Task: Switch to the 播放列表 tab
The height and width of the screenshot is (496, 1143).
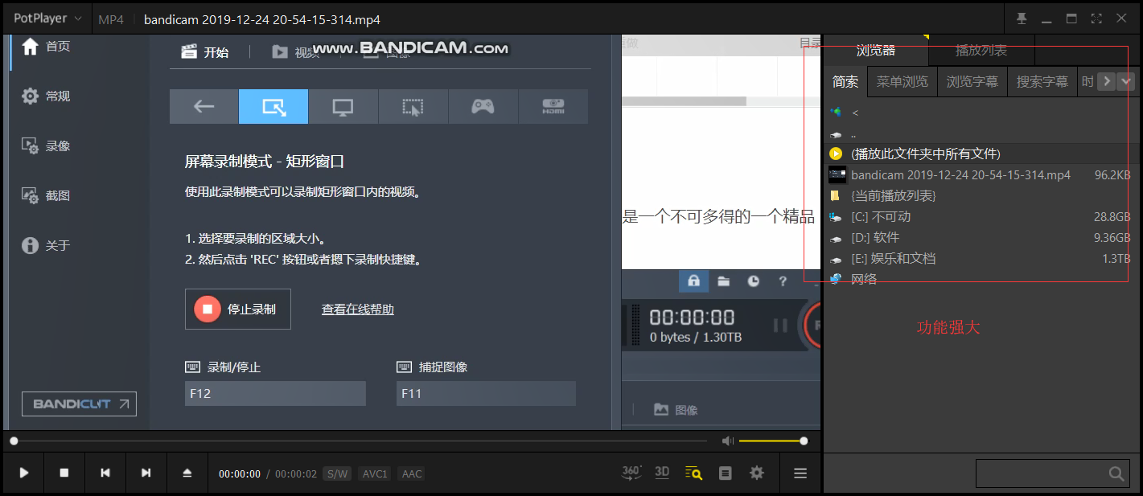Action: [x=981, y=51]
